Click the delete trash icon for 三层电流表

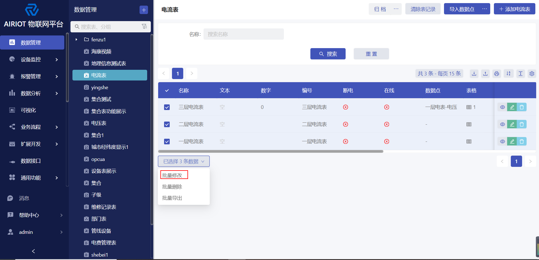522,107
